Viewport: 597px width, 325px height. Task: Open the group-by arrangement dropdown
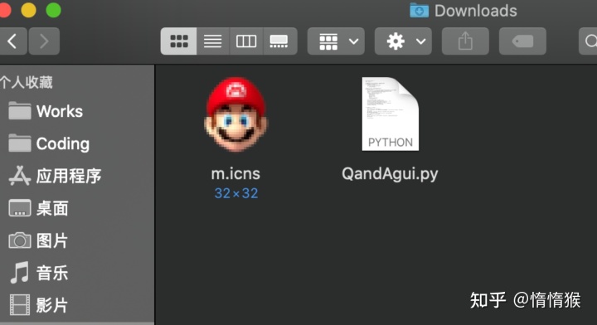click(x=336, y=41)
